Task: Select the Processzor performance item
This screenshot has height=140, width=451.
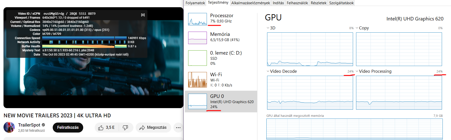Action: click(221, 19)
